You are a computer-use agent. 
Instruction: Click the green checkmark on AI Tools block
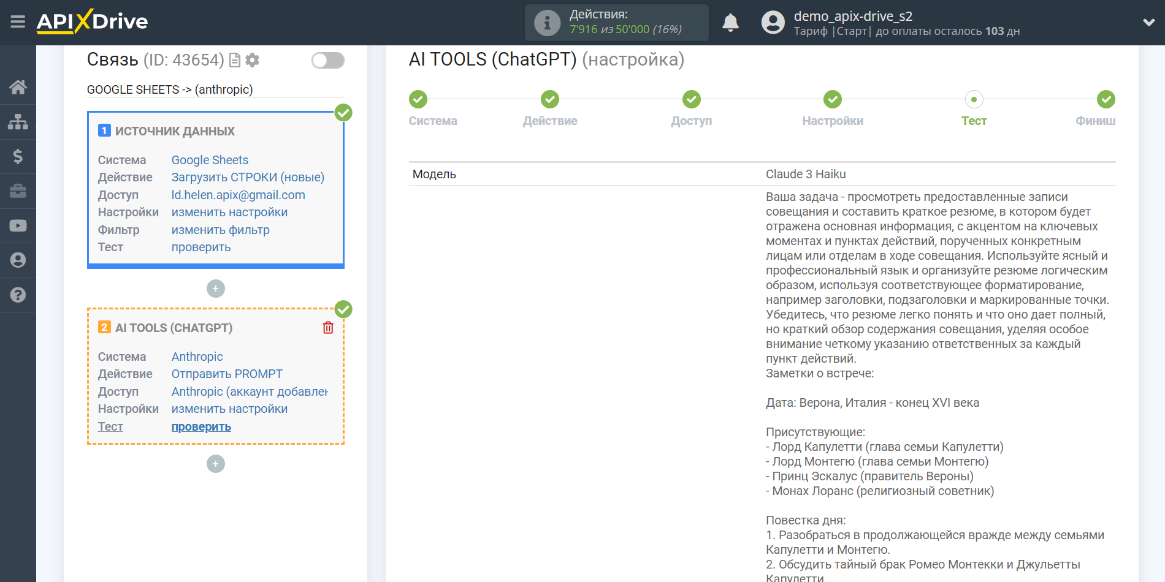pyautogui.click(x=343, y=309)
